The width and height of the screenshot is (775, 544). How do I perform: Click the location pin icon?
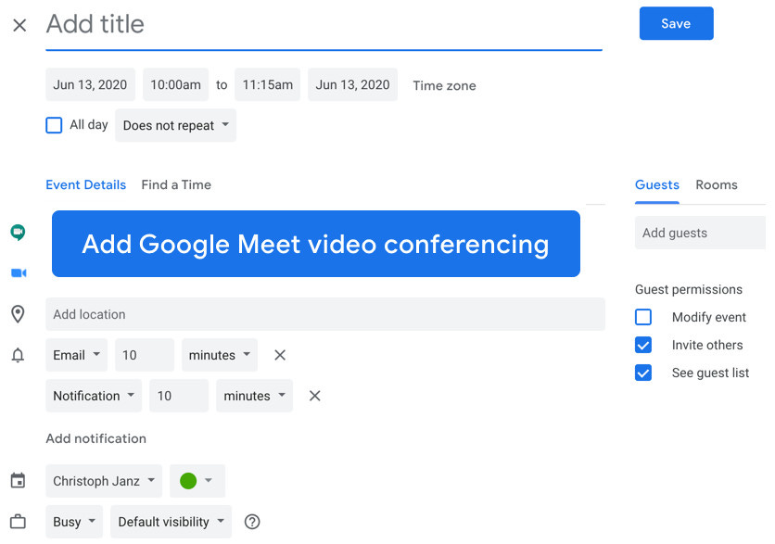click(18, 314)
